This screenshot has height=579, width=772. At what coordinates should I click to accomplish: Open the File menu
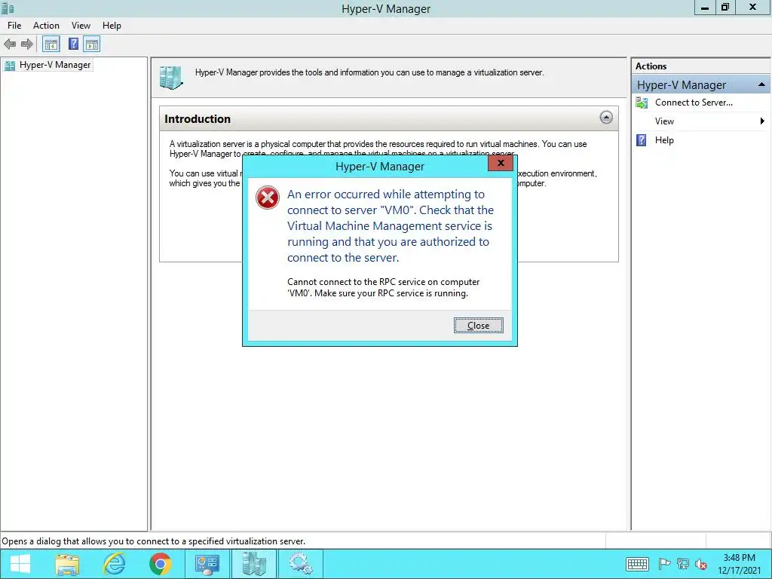[14, 26]
